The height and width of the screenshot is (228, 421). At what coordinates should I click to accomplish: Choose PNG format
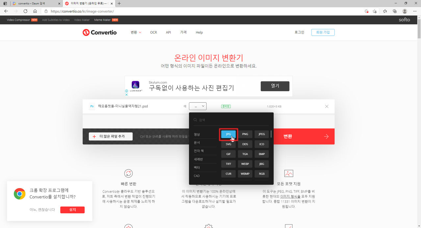245,134
